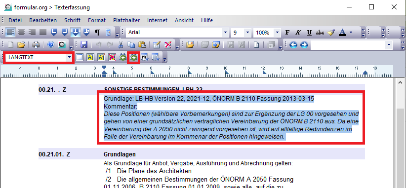Image resolution: width=406 pixels, height=188 pixels.
Task: Go back with blue left arrow
Action: (x=293, y=45)
